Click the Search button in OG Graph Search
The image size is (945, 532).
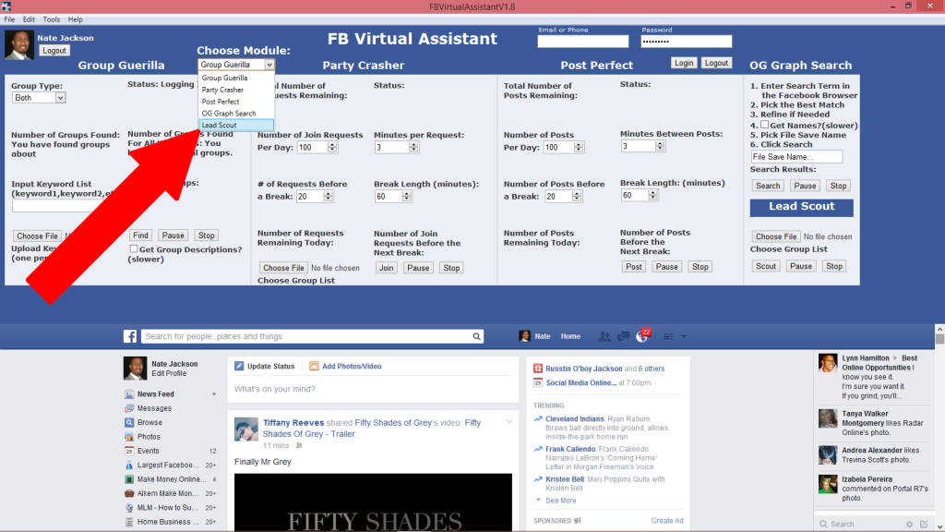(x=768, y=186)
